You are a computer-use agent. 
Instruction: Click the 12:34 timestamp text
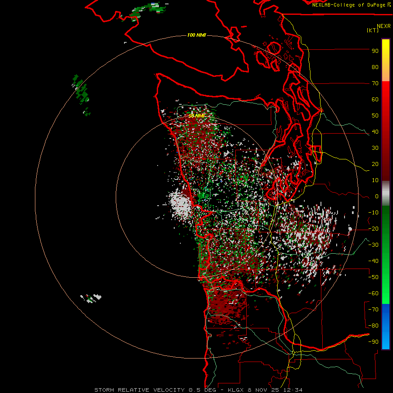pyautogui.click(x=292, y=390)
